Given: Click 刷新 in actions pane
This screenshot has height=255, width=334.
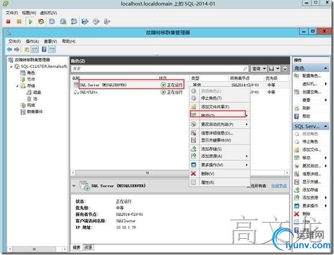Looking at the screenshot, I should pos(306,108).
